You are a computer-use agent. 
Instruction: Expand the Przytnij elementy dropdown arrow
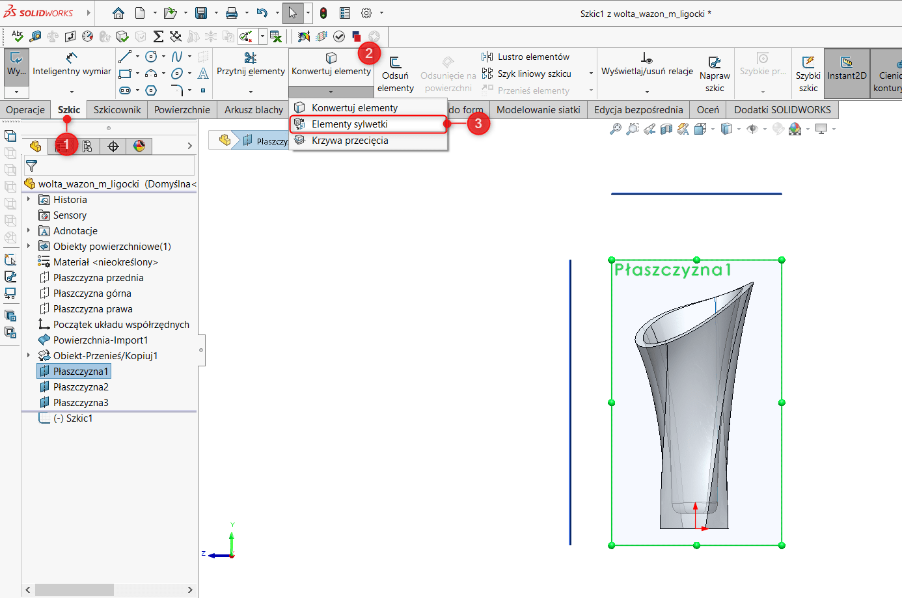point(251,94)
